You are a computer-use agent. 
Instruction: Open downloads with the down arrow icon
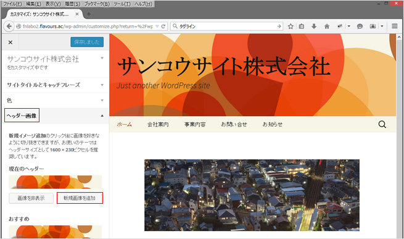tap(314, 27)
